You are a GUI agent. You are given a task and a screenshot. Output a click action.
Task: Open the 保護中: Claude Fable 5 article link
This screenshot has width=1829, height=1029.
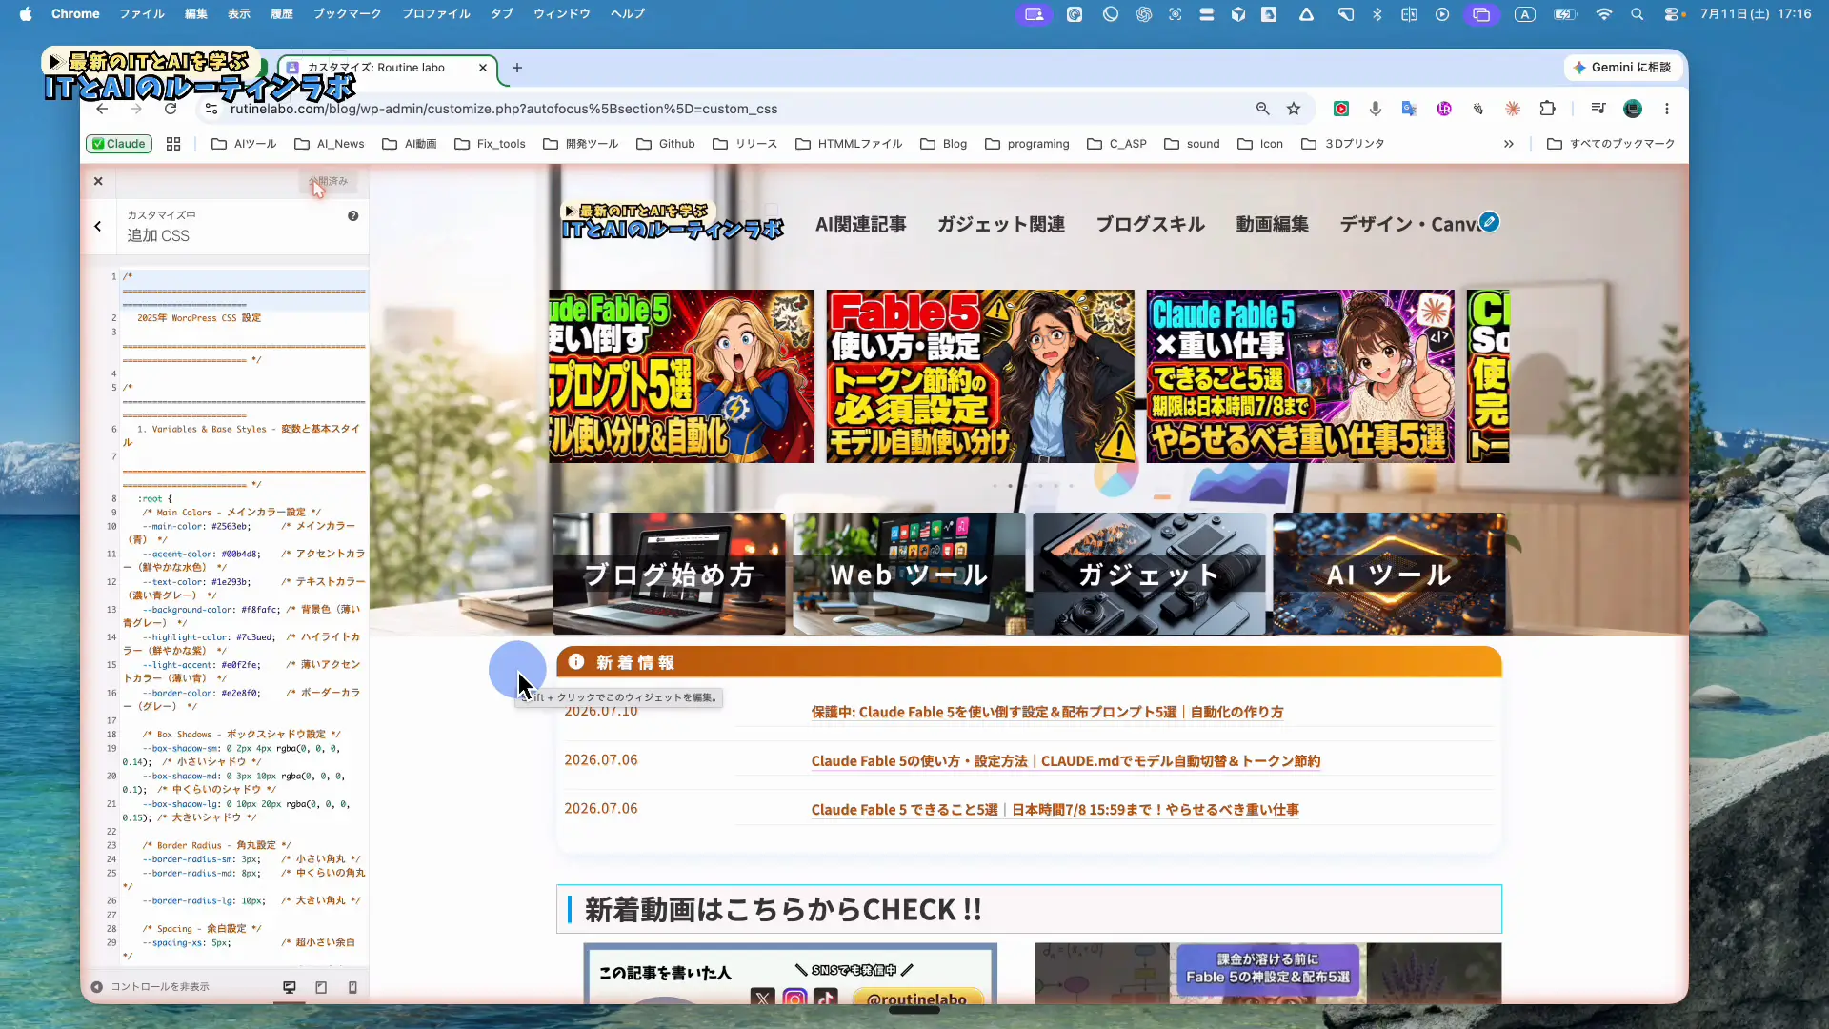click(x=1047, y=713)
